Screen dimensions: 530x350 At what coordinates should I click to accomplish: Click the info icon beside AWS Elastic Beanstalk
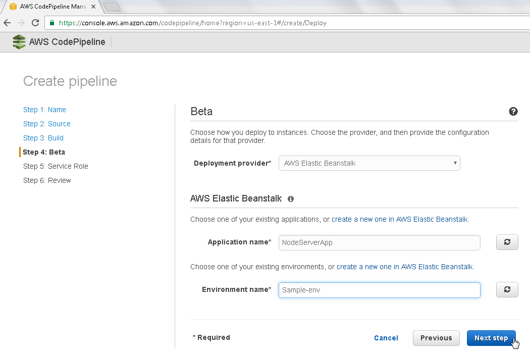tap(291, 199)
